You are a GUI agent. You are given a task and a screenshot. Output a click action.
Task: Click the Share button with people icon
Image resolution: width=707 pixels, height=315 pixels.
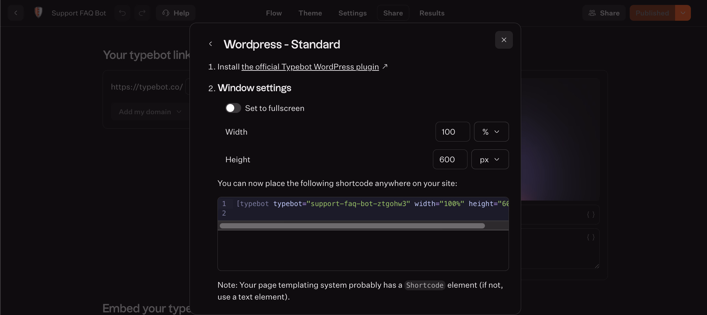[x=604, y=13]
